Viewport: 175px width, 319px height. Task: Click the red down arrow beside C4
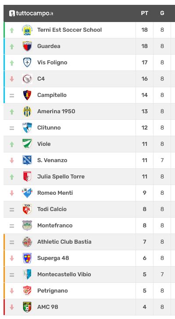point(12,79)
